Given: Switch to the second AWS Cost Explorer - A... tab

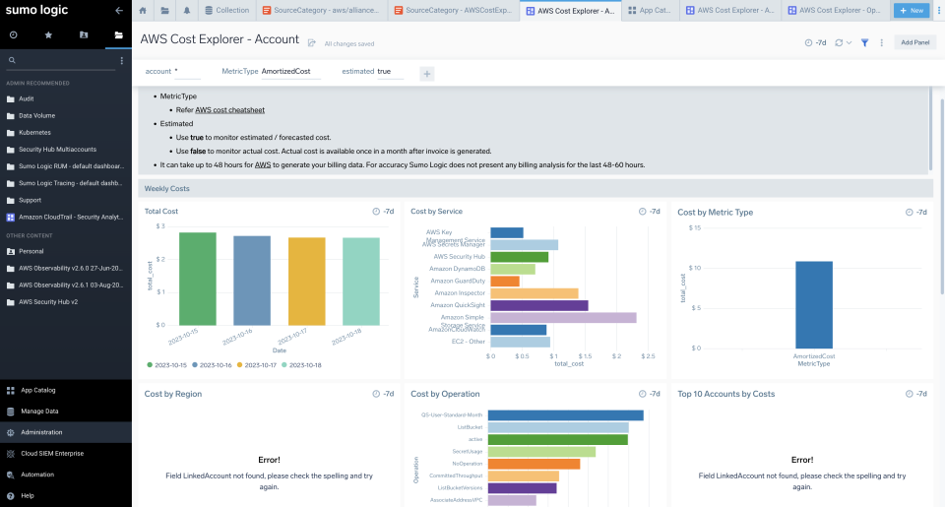Looking at the screenshot, I should coord(729,10).
